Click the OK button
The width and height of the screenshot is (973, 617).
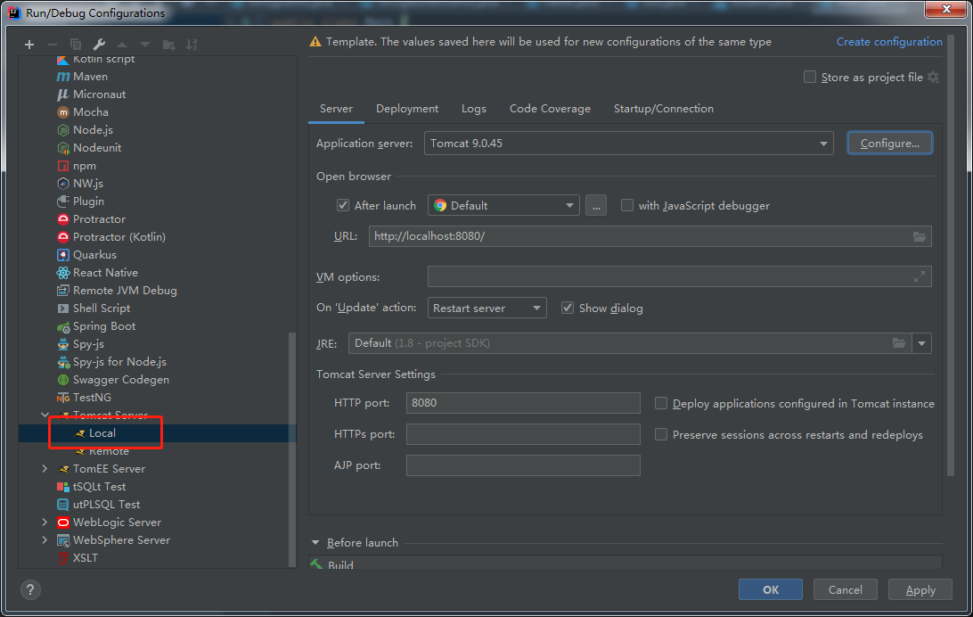point(770,589)
